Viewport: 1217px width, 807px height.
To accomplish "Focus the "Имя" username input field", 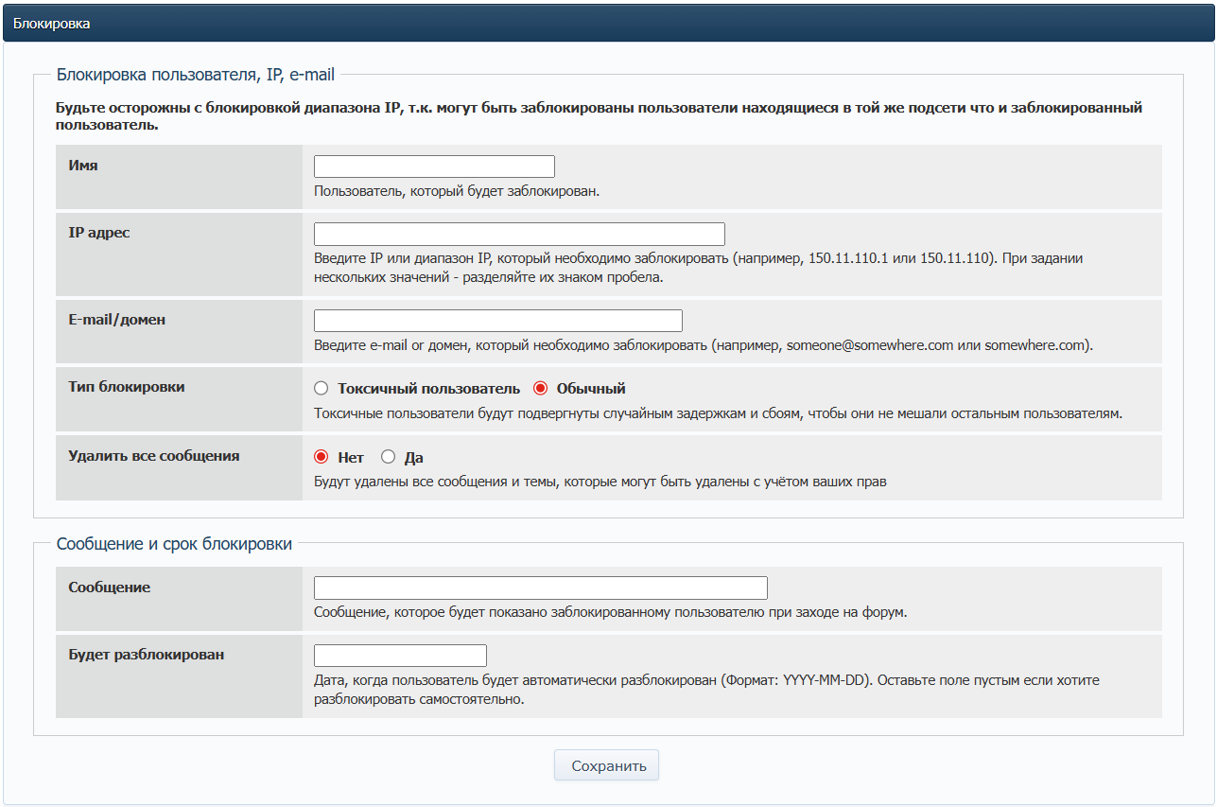I will coord(434,167).
